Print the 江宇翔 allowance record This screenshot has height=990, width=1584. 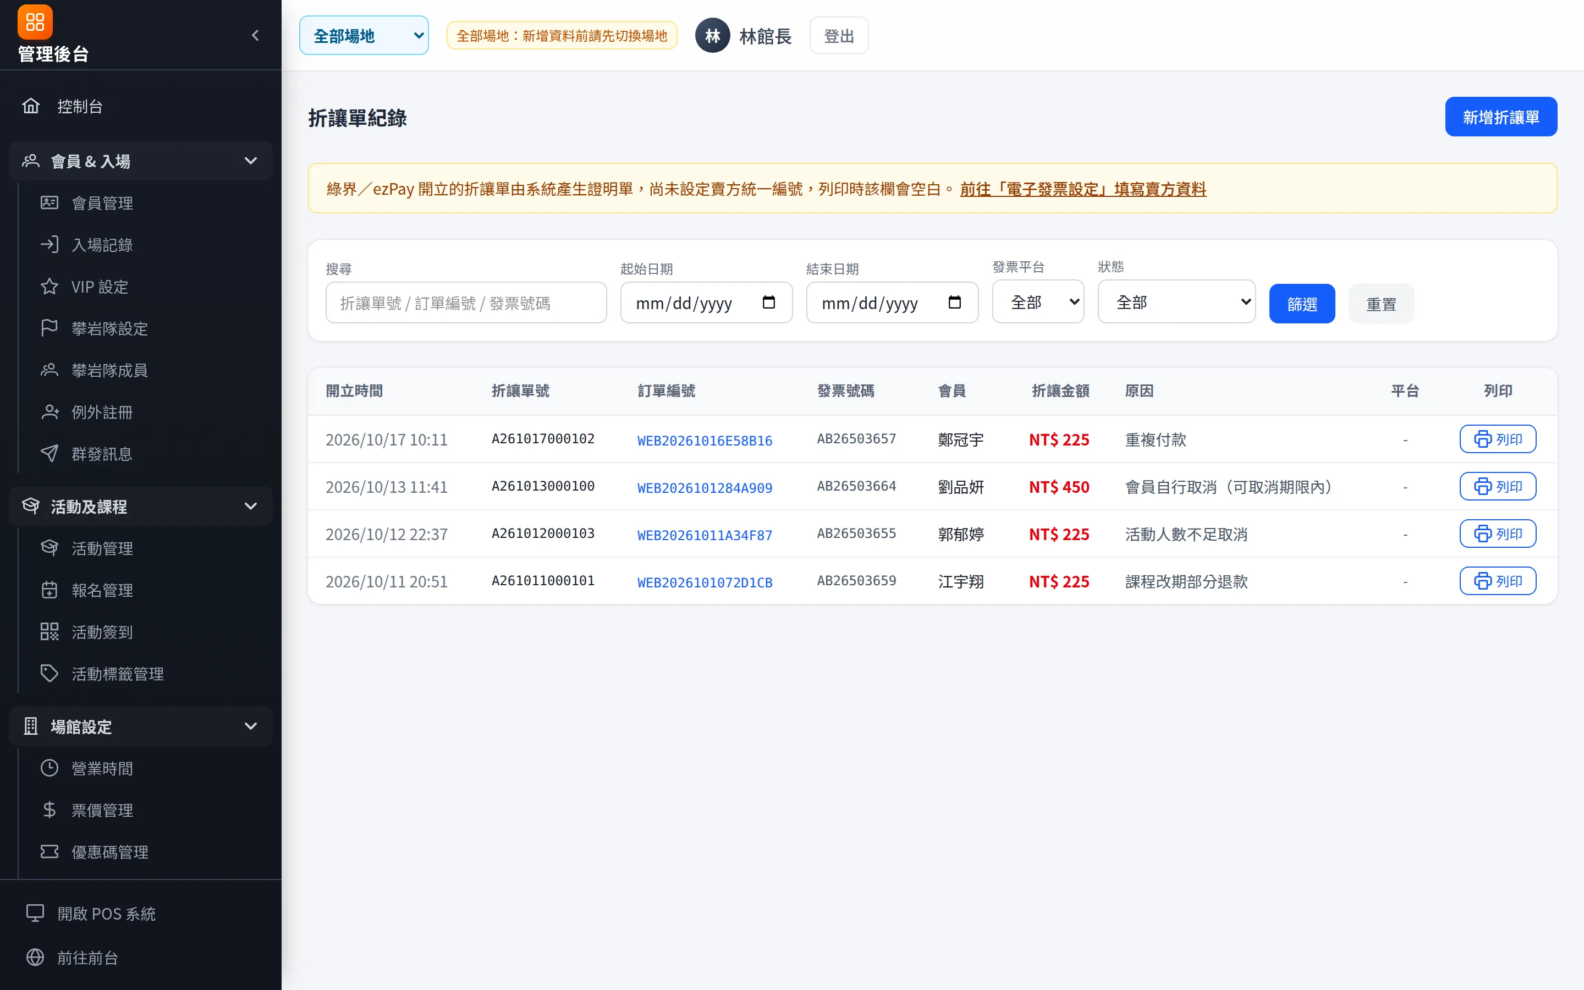[1498, 581]
